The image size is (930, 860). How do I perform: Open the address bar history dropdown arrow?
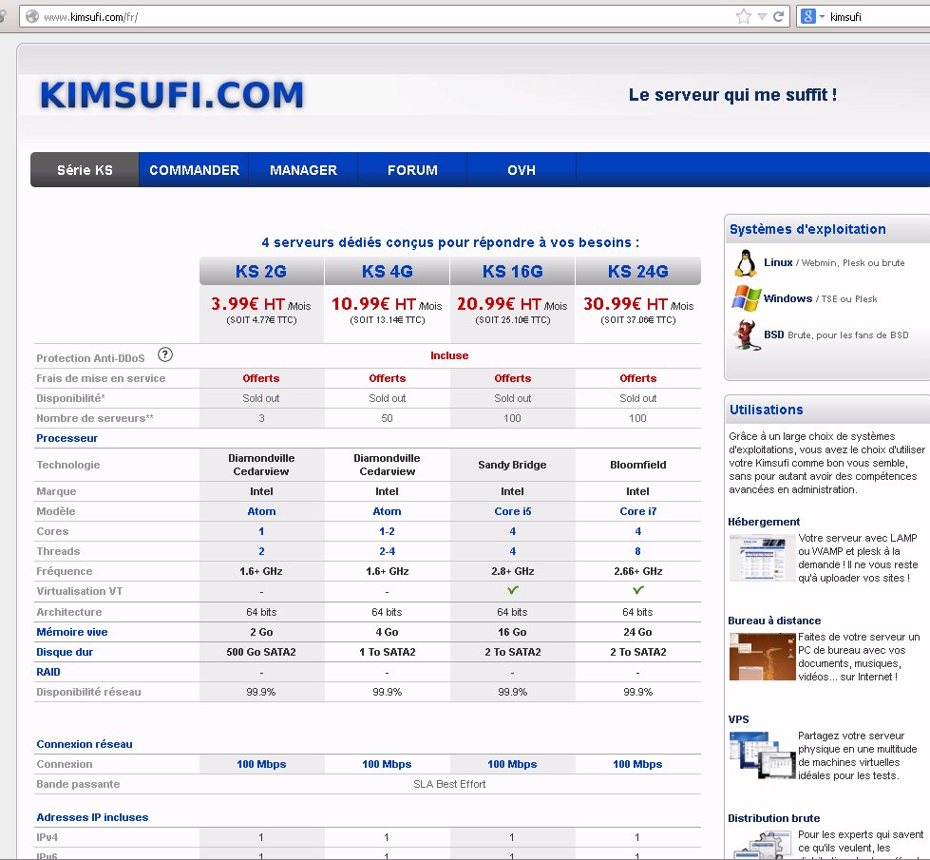762,16
